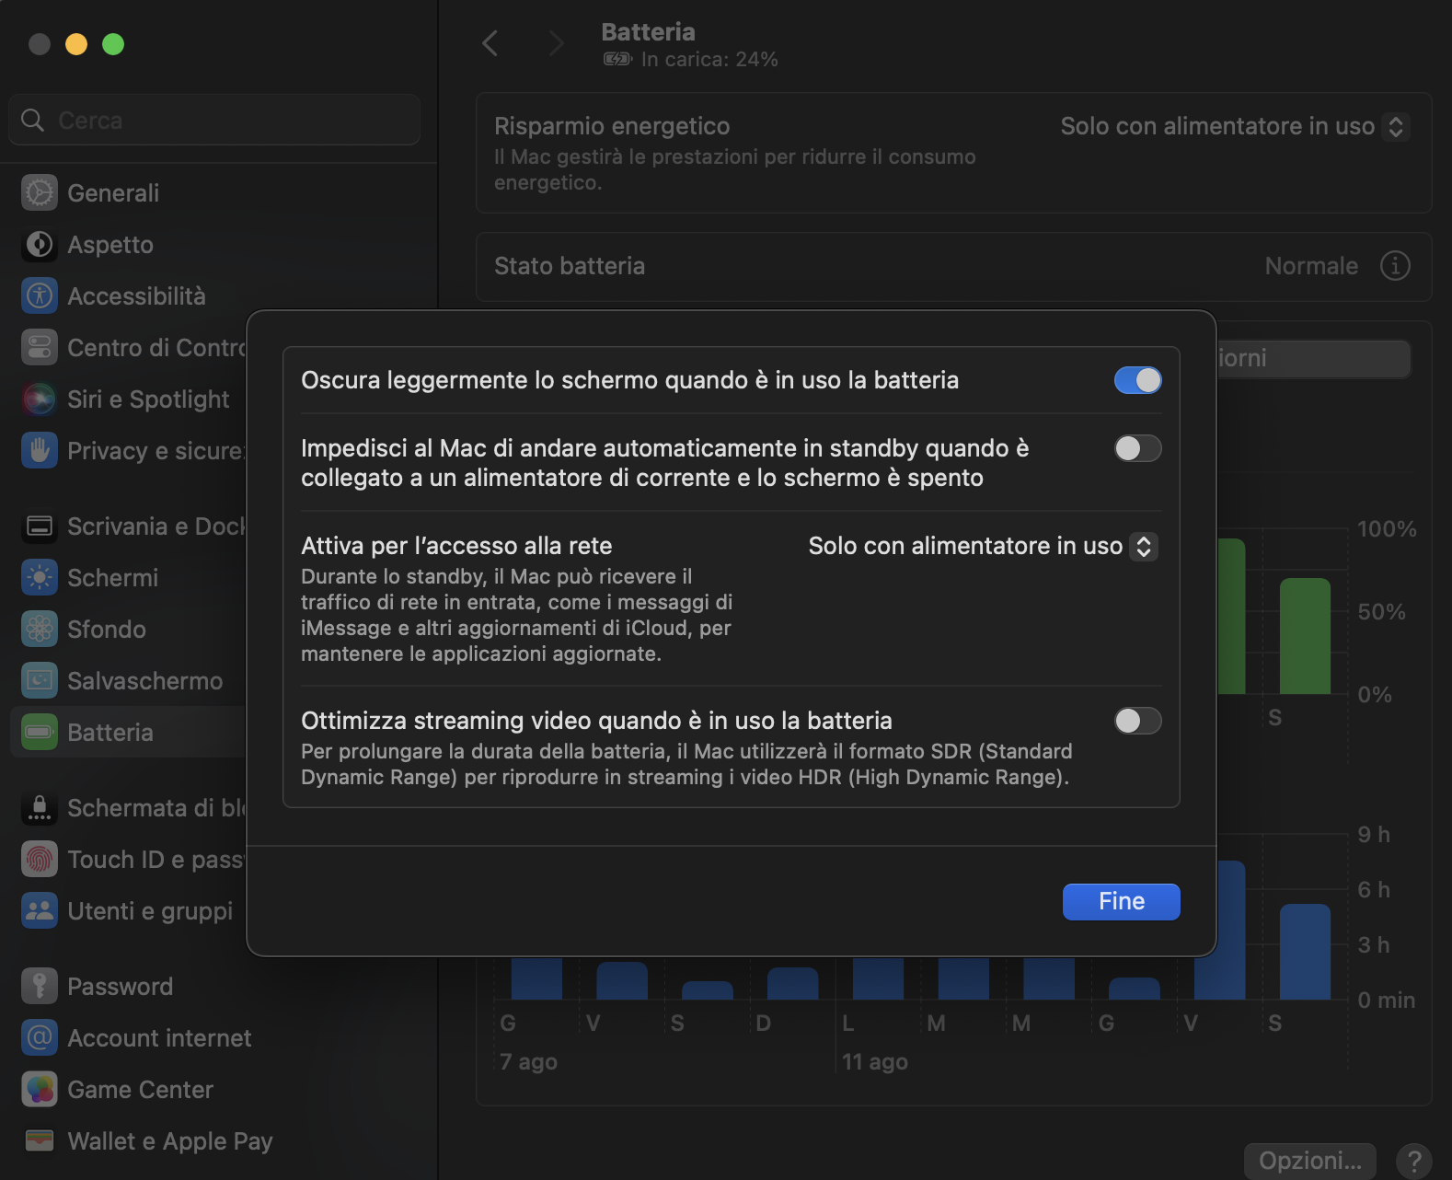The width and height of the screenshot is (1452, 1180).
Task: Click the magnifying glass search icon
Action: 33,121
